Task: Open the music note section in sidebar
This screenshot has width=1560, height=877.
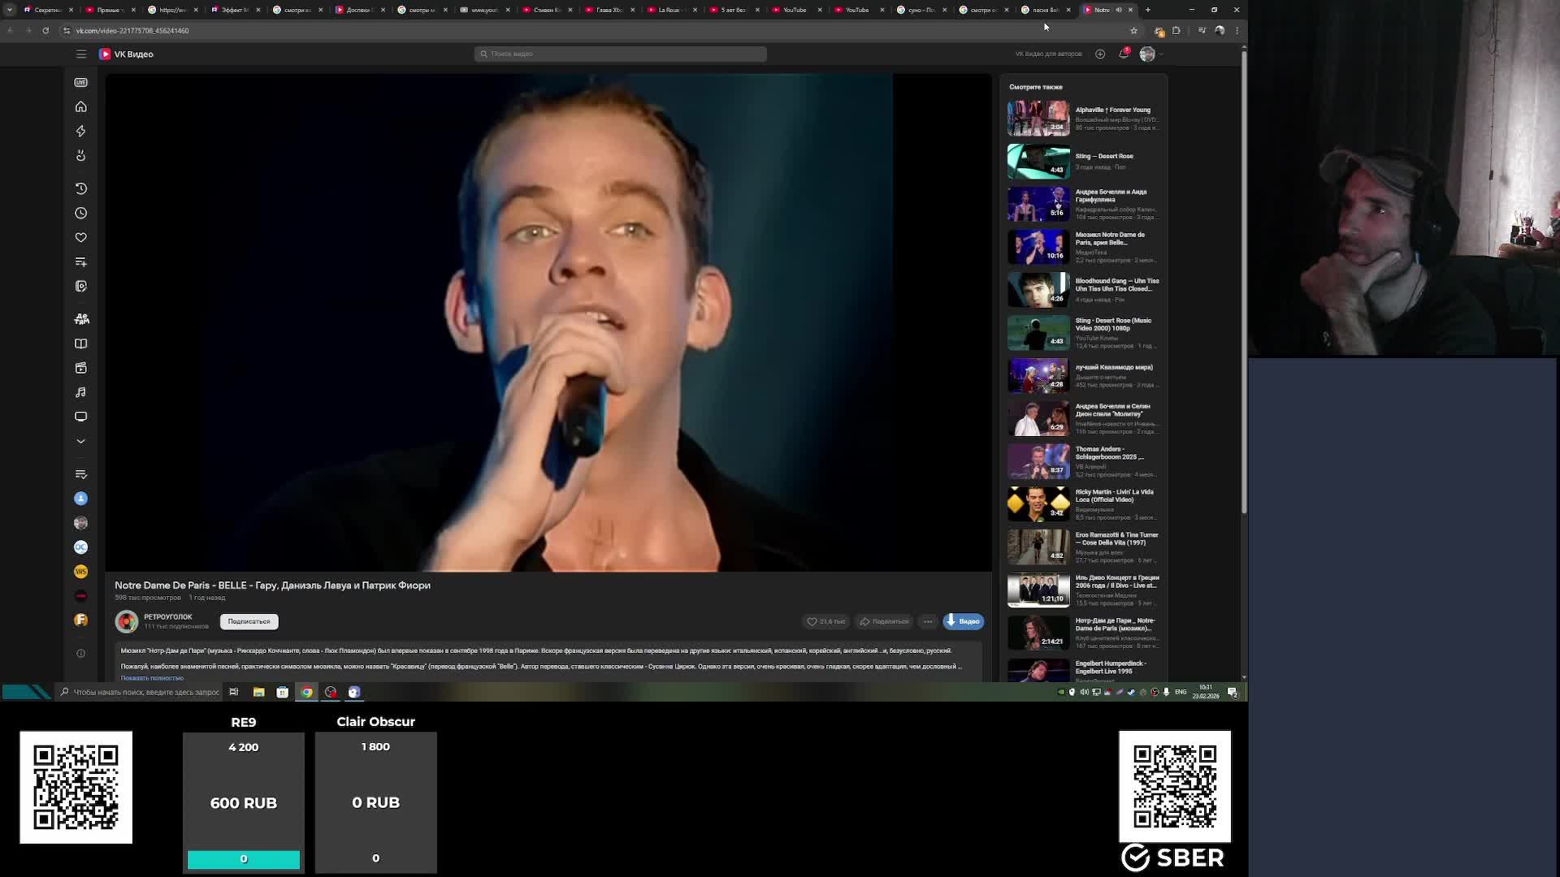Action: [x=81, y=392]
